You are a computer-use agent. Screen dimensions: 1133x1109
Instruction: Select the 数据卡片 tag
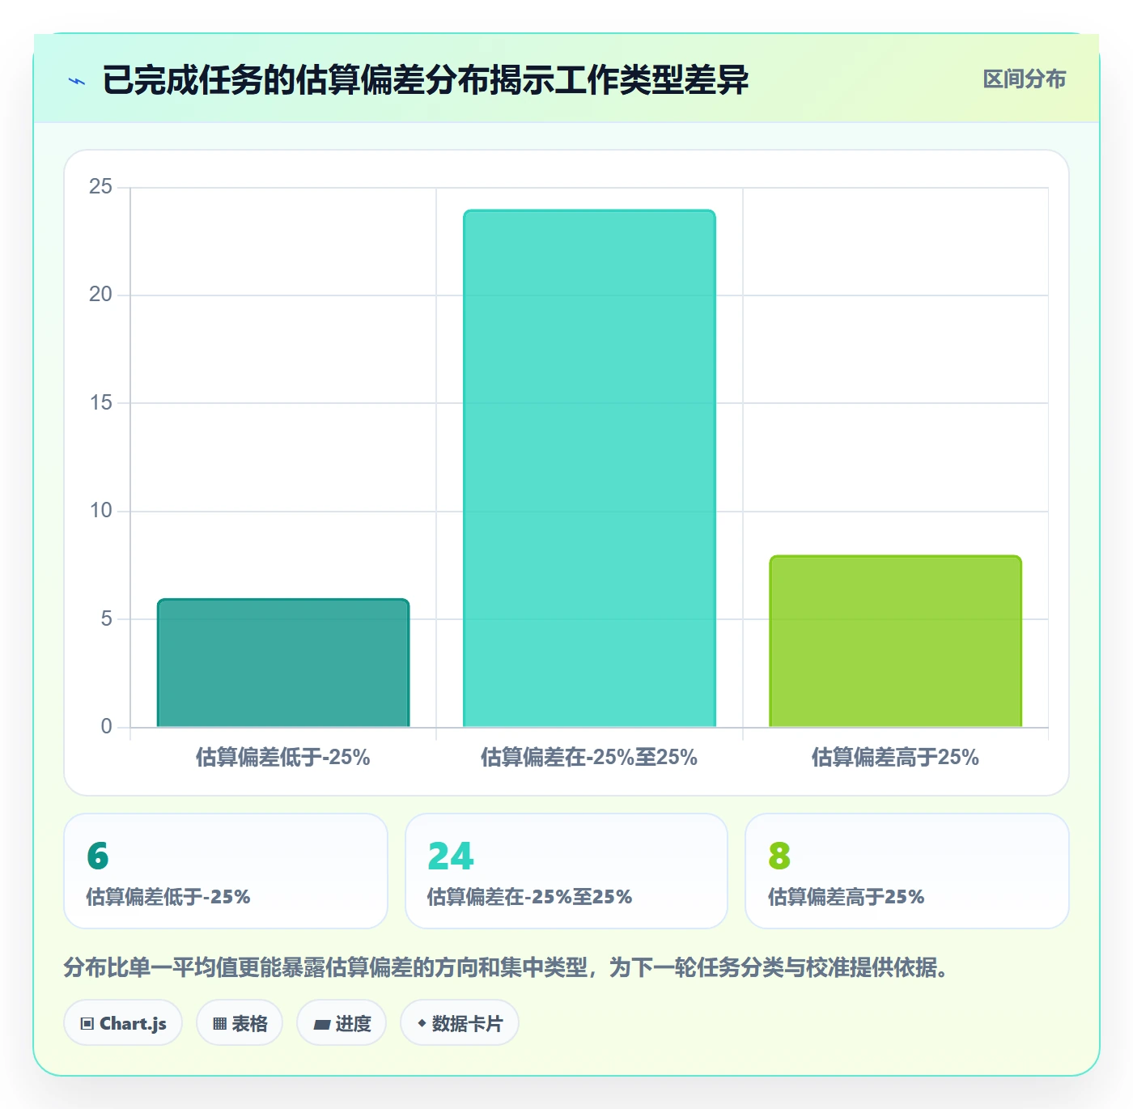459,1023
